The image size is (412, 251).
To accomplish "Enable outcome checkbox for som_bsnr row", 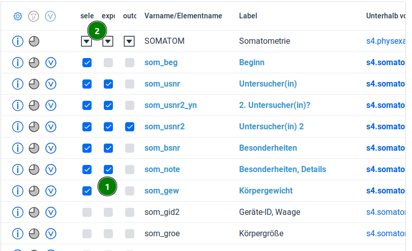I will click(x=130, y=148).
